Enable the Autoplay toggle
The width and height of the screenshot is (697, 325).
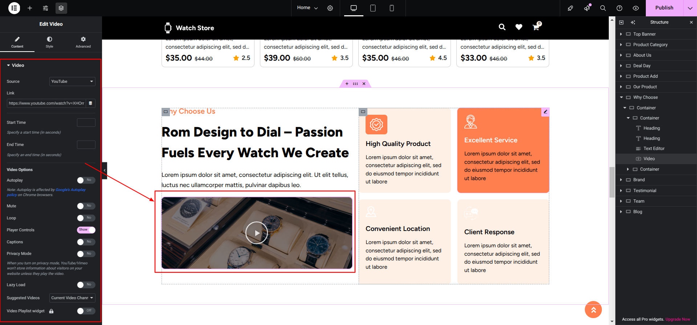tap(86, 180)
